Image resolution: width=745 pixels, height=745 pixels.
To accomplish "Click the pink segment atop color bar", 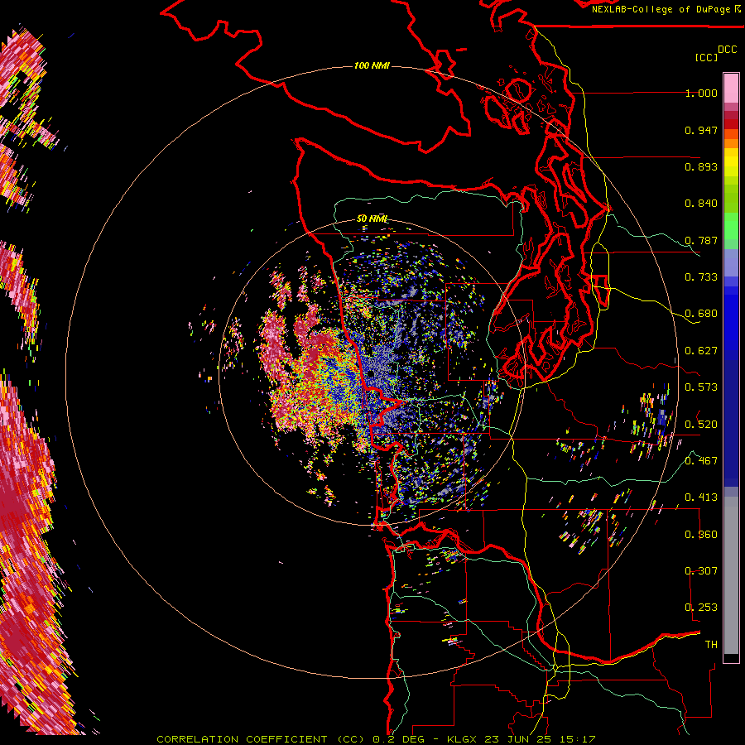I will point(731,89).
